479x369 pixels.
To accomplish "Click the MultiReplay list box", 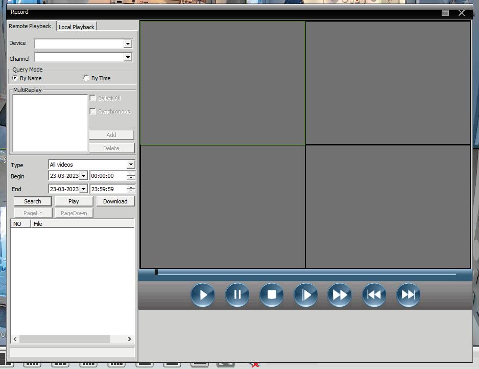I will point(50,123).
